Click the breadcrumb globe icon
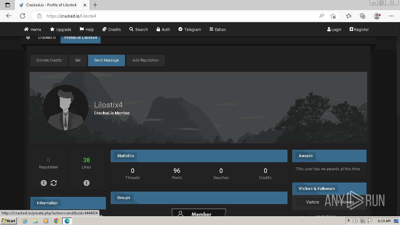Screen dimensions: 400x225 point(28,37)
